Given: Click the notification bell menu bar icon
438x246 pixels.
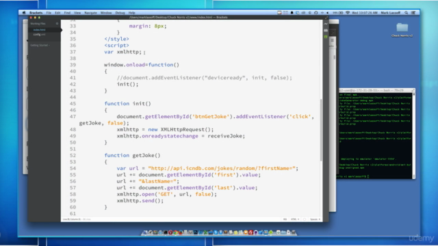Looking at the screenshot, I should point(292,13).
